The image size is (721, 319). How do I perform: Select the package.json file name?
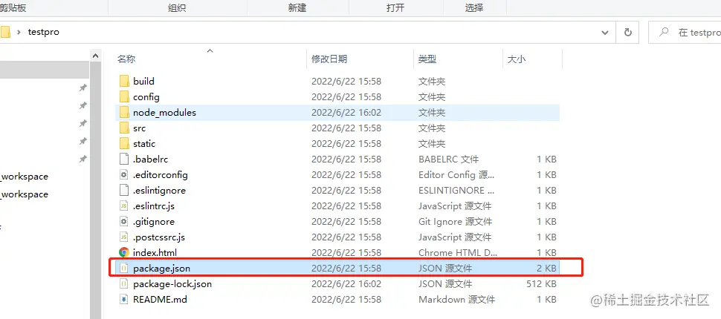pyautogui.click(x=161, y=269)
